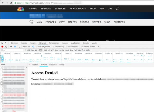Click the browser back arrow
Viewport: 154px width, 112px height.
[x=3, y=3]
